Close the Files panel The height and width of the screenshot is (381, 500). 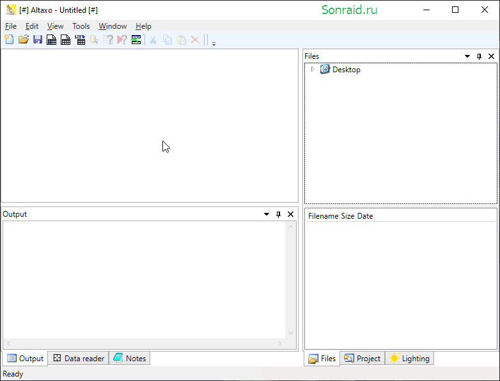pos(492,56)
